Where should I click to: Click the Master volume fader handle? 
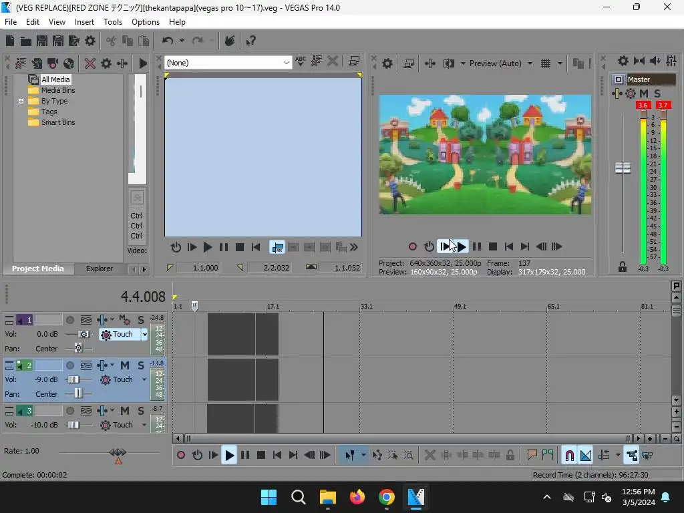[623, 168]
